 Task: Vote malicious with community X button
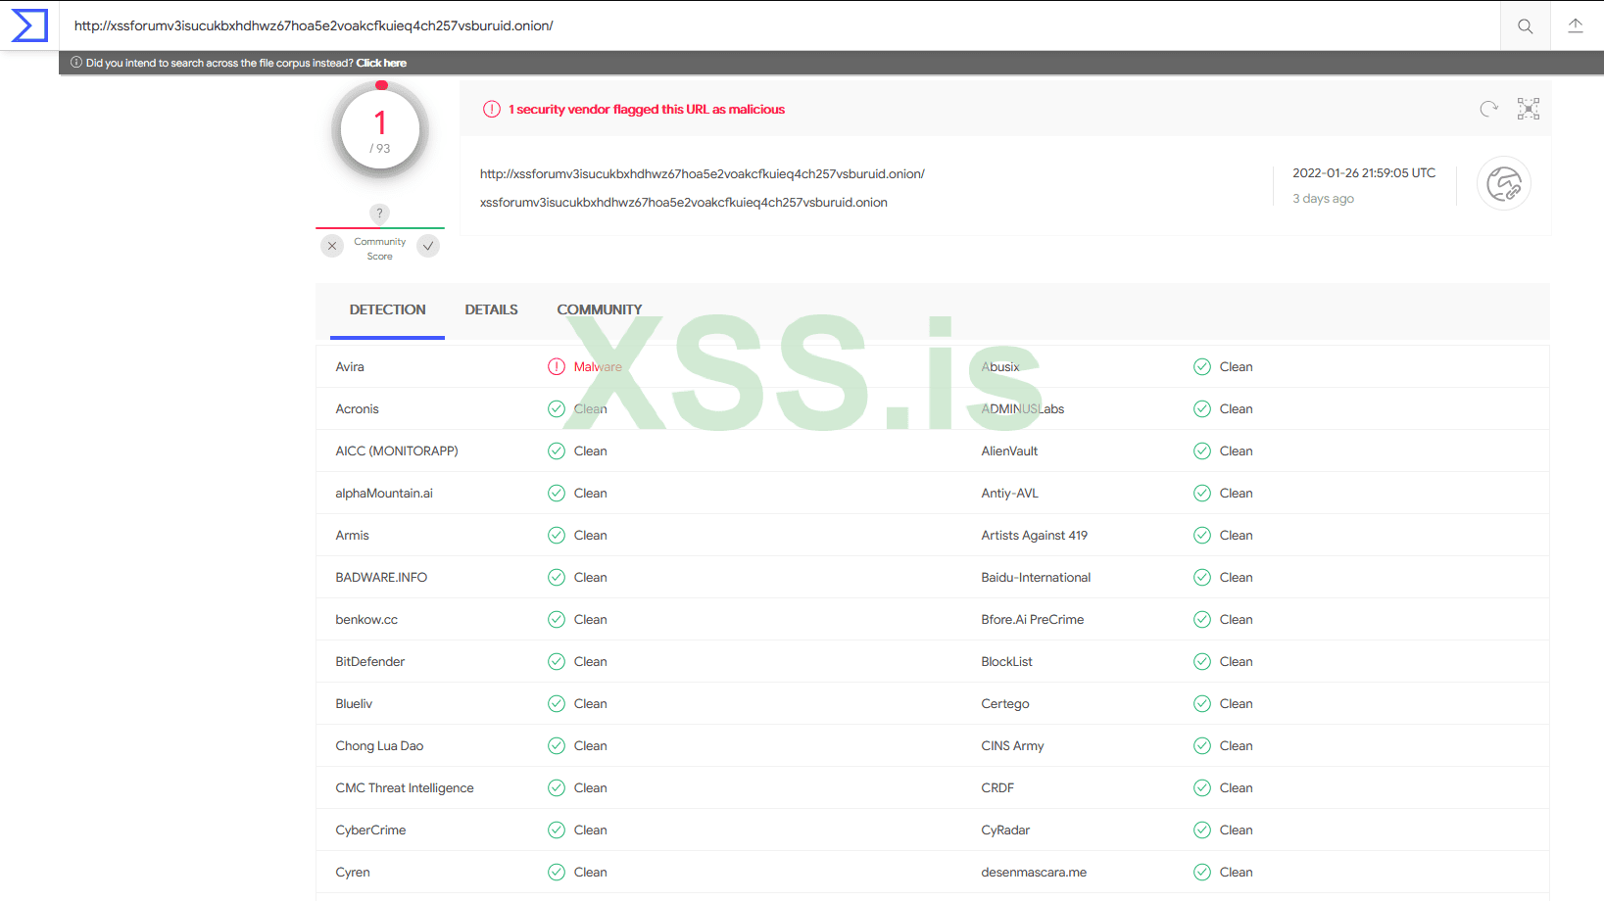[x=332, y=246]
